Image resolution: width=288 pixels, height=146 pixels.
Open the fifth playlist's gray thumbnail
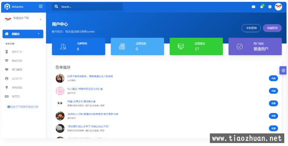point(60,128)
